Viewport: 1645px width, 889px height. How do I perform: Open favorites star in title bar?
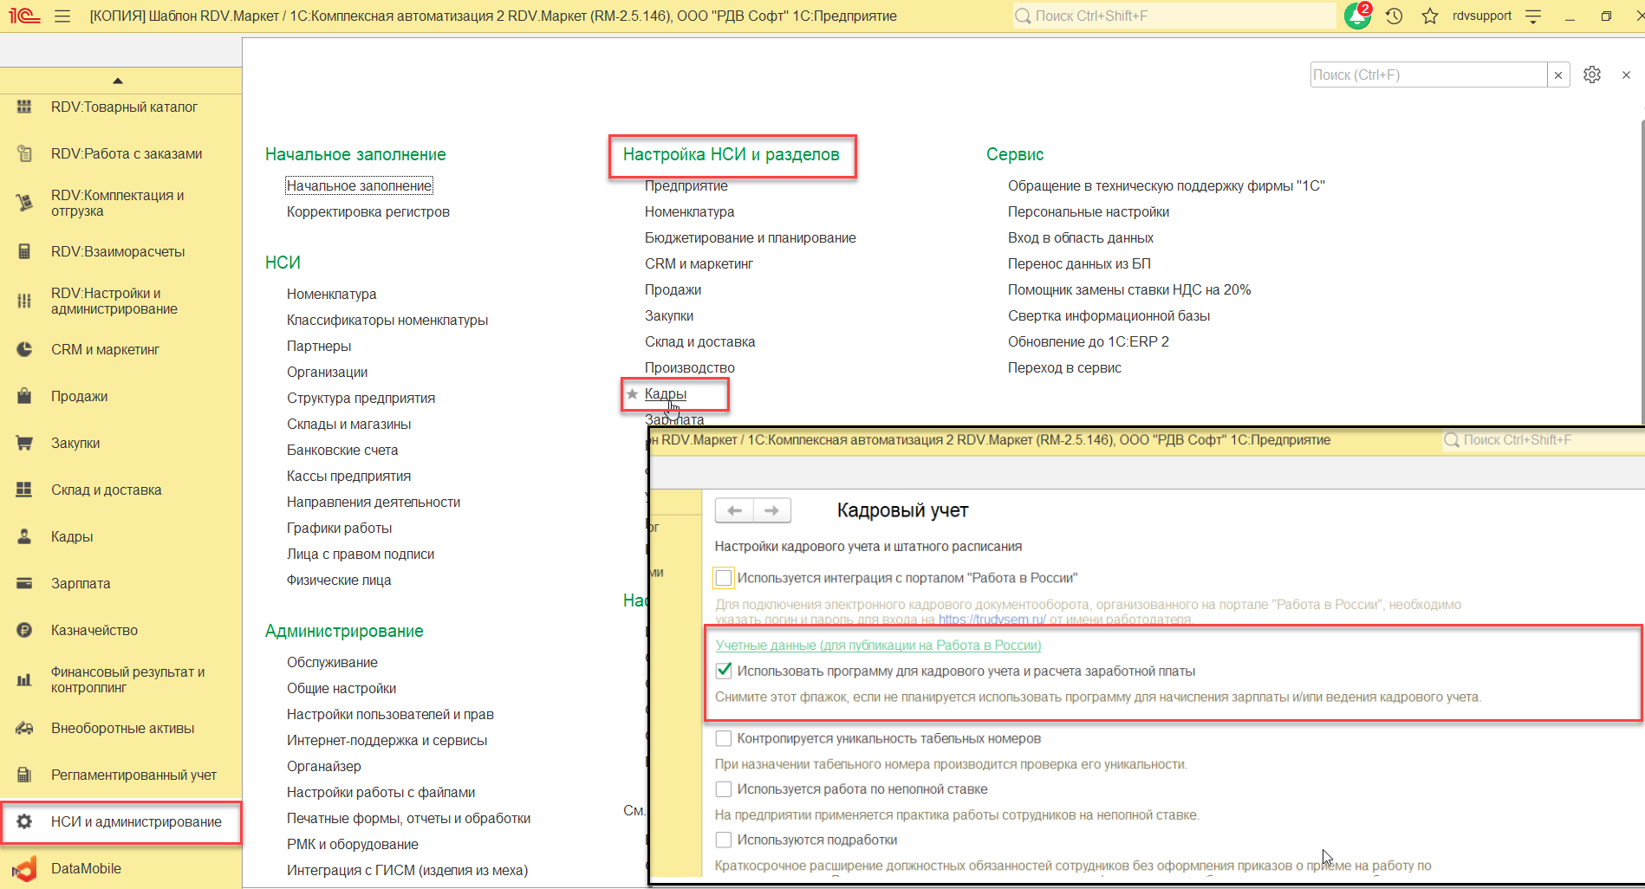tap(1430, 16)
